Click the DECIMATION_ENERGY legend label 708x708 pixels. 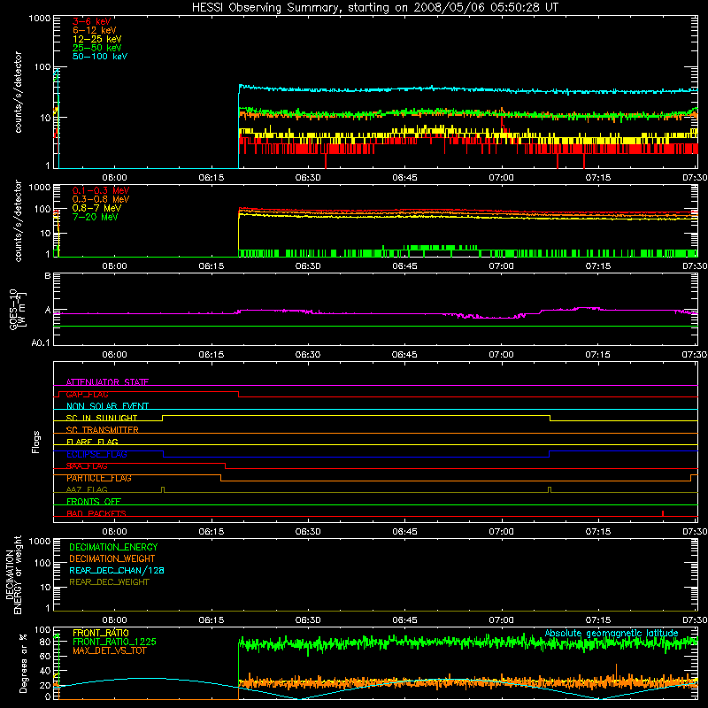point(113,547)
